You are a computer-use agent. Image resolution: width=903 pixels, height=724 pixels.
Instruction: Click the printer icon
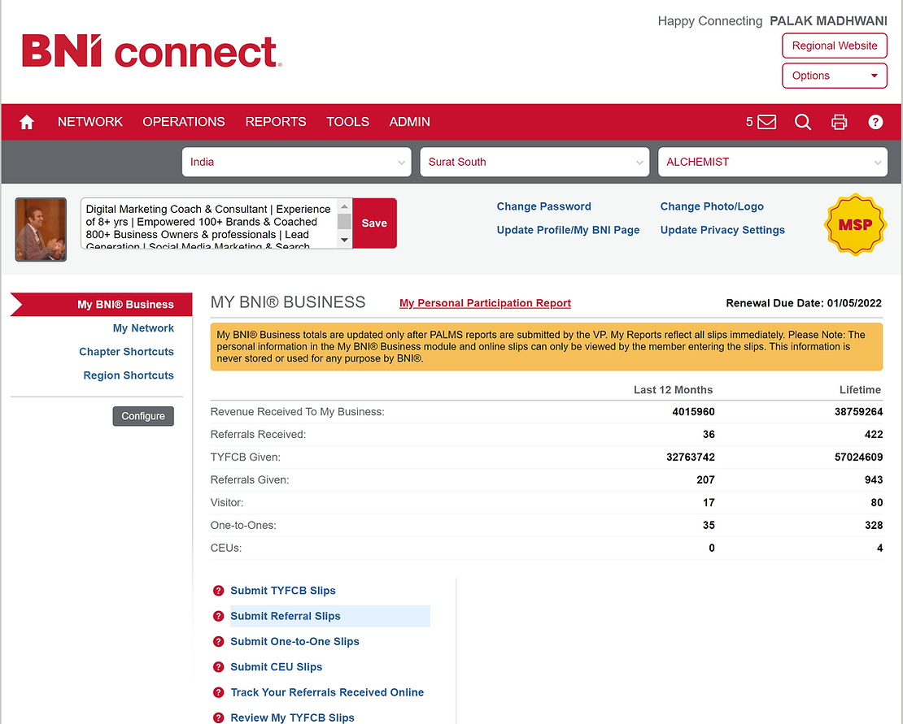pos(839,122)
